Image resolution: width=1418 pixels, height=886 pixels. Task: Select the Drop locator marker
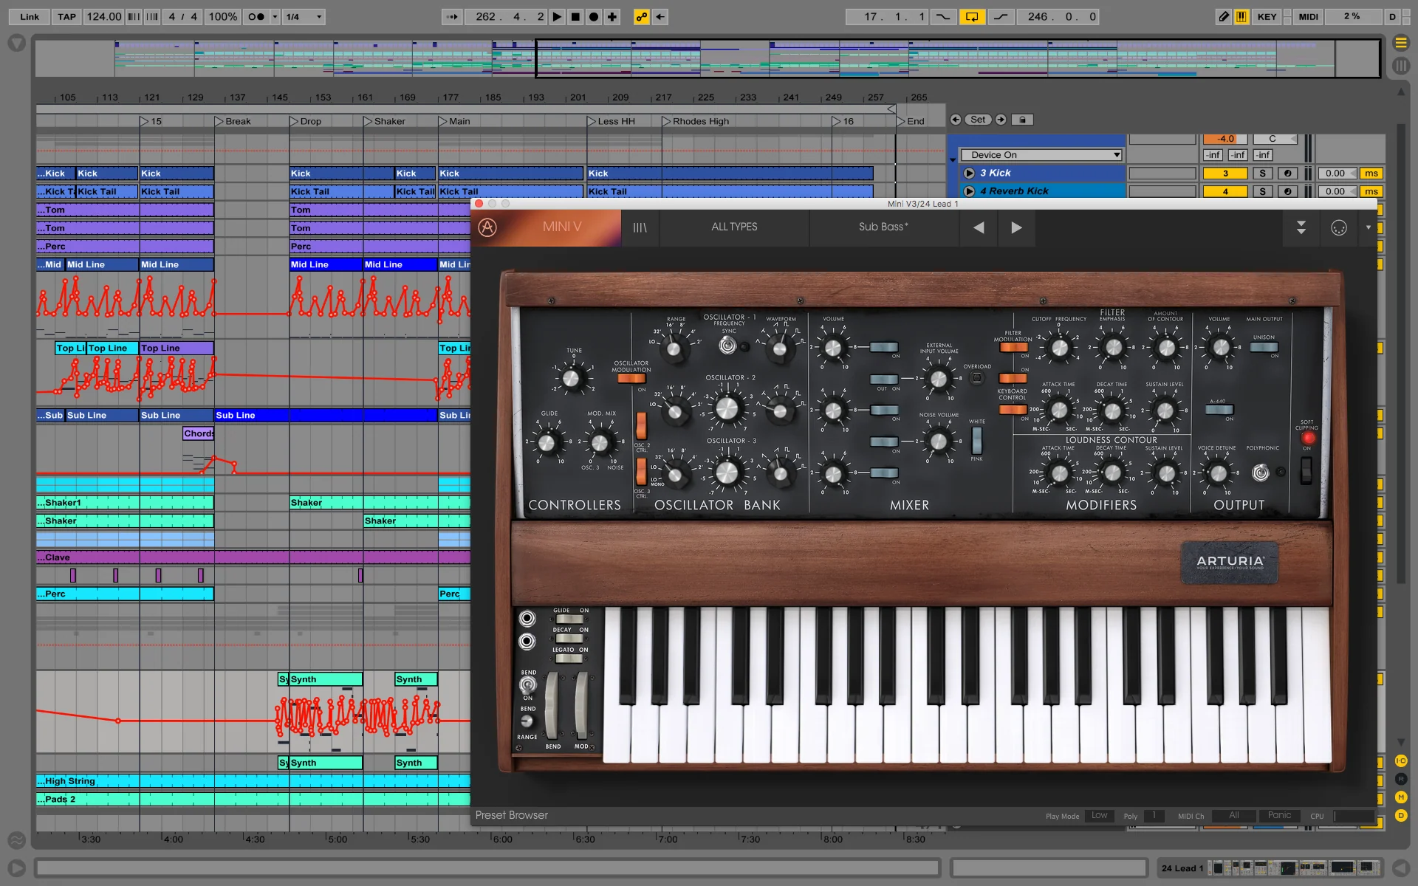click(x=306, y=121)
